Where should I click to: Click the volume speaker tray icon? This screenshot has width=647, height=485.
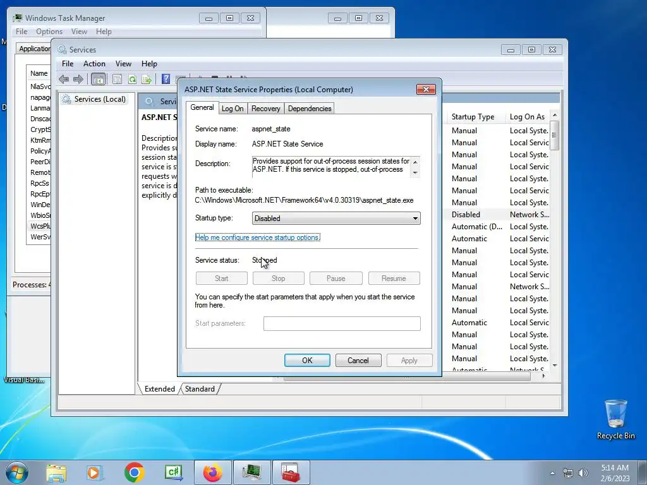click(x=583, y=473)
